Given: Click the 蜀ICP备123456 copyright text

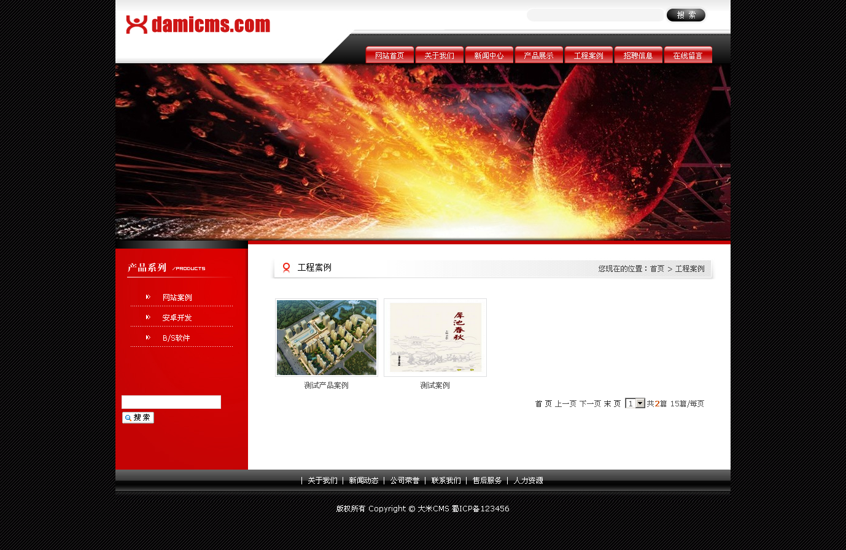Looking at the screenshot, I should point(481,509).
